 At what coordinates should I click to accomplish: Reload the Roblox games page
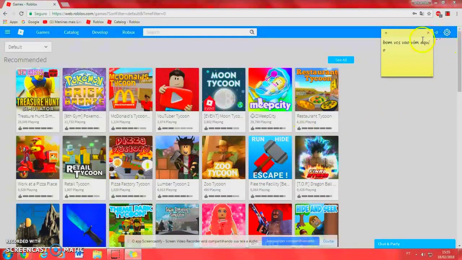[x=21, y=14]
